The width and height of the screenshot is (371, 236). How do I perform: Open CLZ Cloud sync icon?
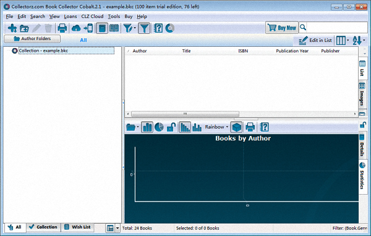(x=76, y=28)
